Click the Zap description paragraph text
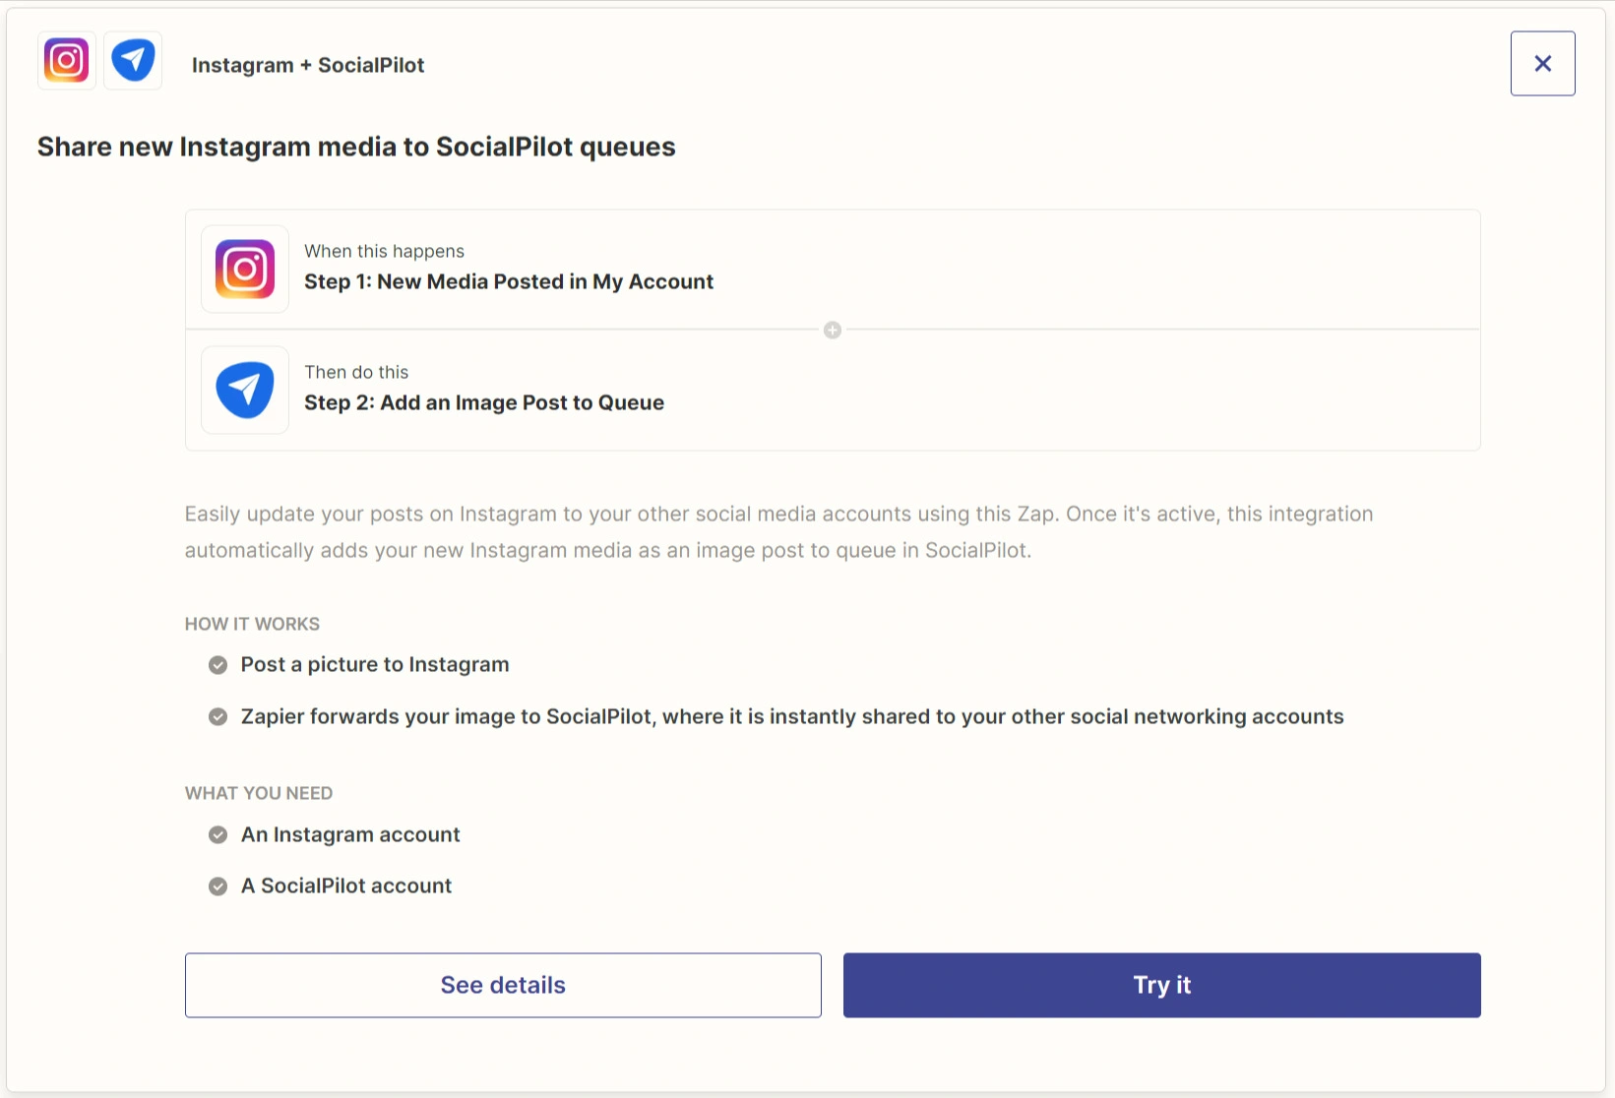1615x1098 pixels. pyautogui.click(x=778, y=532)
